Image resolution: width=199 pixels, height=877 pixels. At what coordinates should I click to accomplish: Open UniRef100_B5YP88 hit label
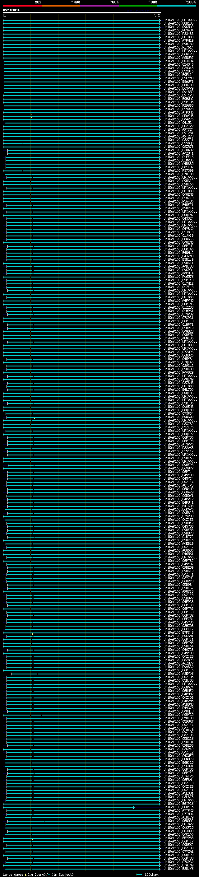178,838
